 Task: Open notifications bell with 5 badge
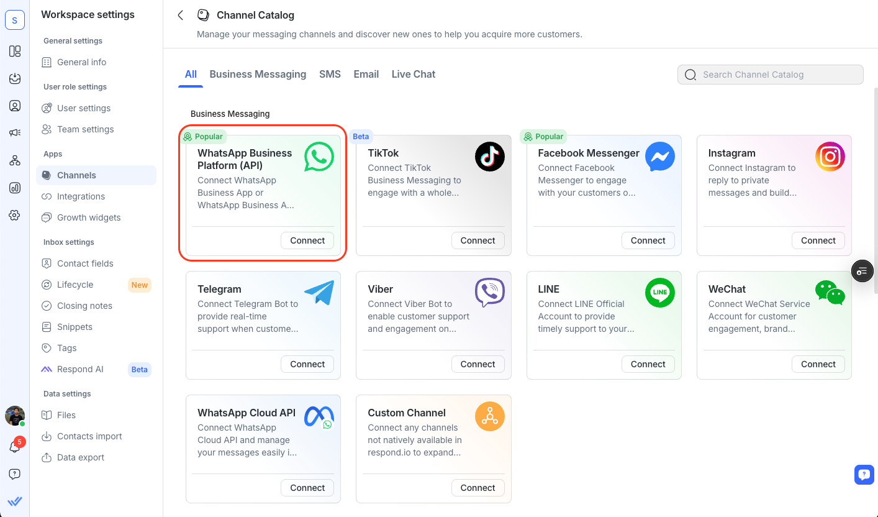coord(14,447)
